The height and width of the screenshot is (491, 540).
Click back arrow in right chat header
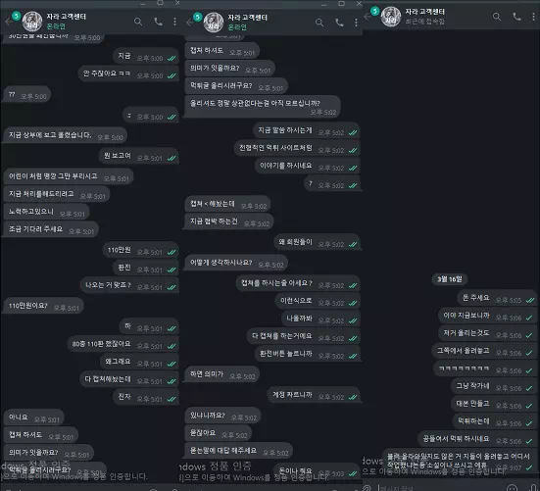[368, 17]
